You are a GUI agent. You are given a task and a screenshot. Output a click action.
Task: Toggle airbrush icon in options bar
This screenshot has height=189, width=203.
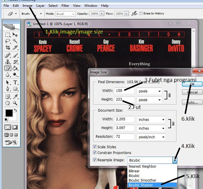pyautogui.click(x=134, y=13)
